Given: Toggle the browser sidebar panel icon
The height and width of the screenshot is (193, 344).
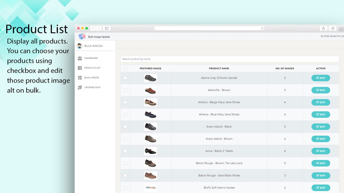Looking at the screenshot, I should (107, 28).
